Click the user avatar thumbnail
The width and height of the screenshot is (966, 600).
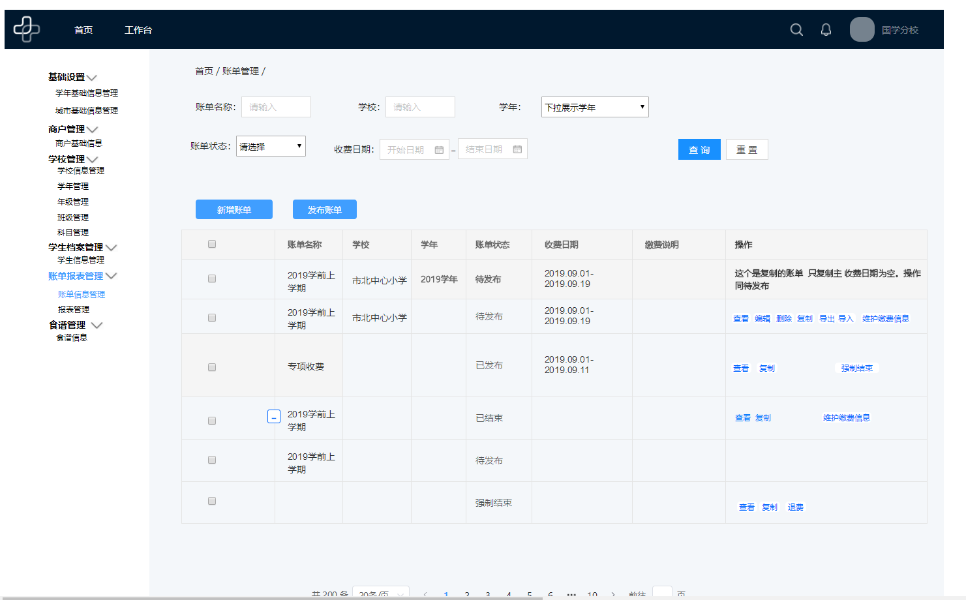click(x=862, y=29)
